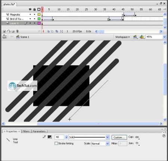The height and width of the screenshot is (161, 168).
Task: Select Layer 4 in the timeline
Action: point(14,23)
